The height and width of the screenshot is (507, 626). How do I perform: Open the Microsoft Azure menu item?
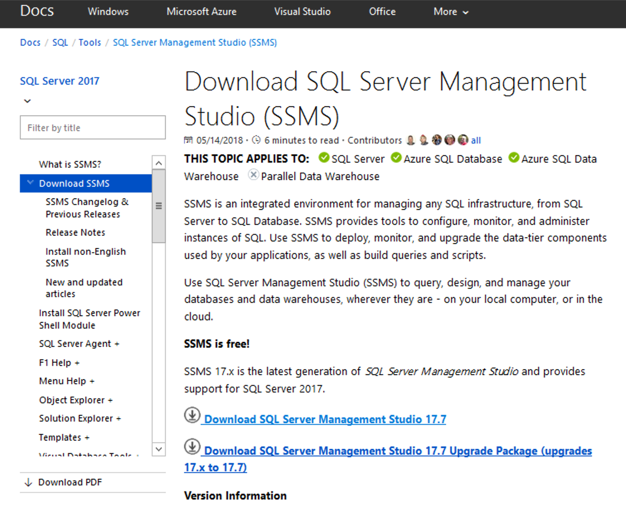(x=201, y=12)
